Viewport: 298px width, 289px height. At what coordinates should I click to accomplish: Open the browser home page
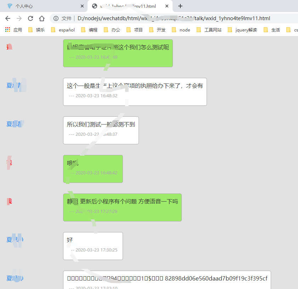[42, 18]
